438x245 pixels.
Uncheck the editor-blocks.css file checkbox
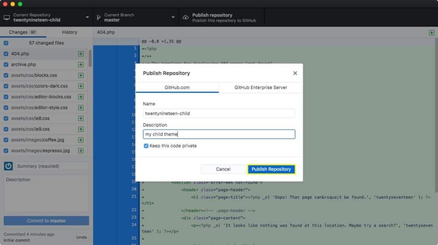pos(6,97)
